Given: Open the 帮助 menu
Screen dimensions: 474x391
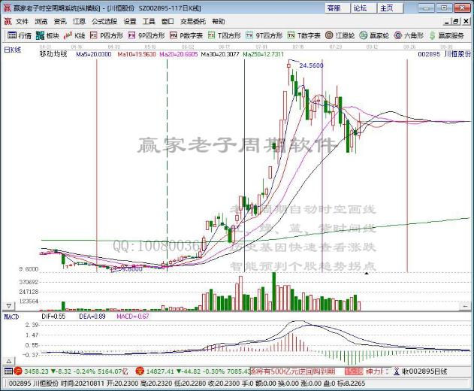Looking at the screenshot, I should point(219,21).
